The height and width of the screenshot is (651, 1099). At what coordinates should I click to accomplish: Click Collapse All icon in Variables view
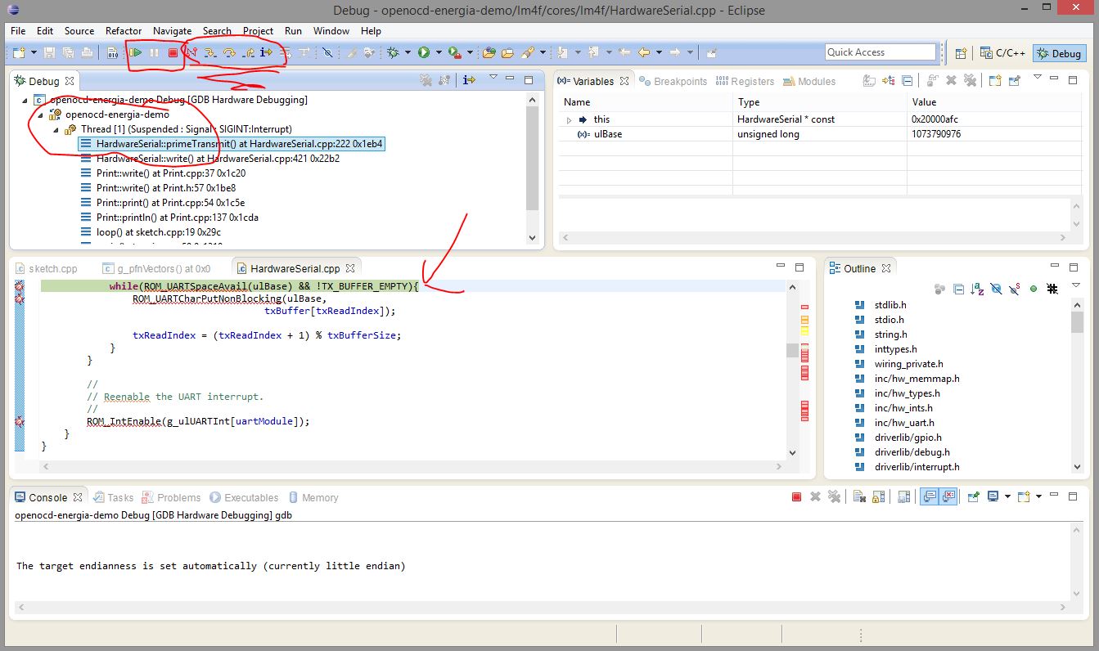(907, 81)
